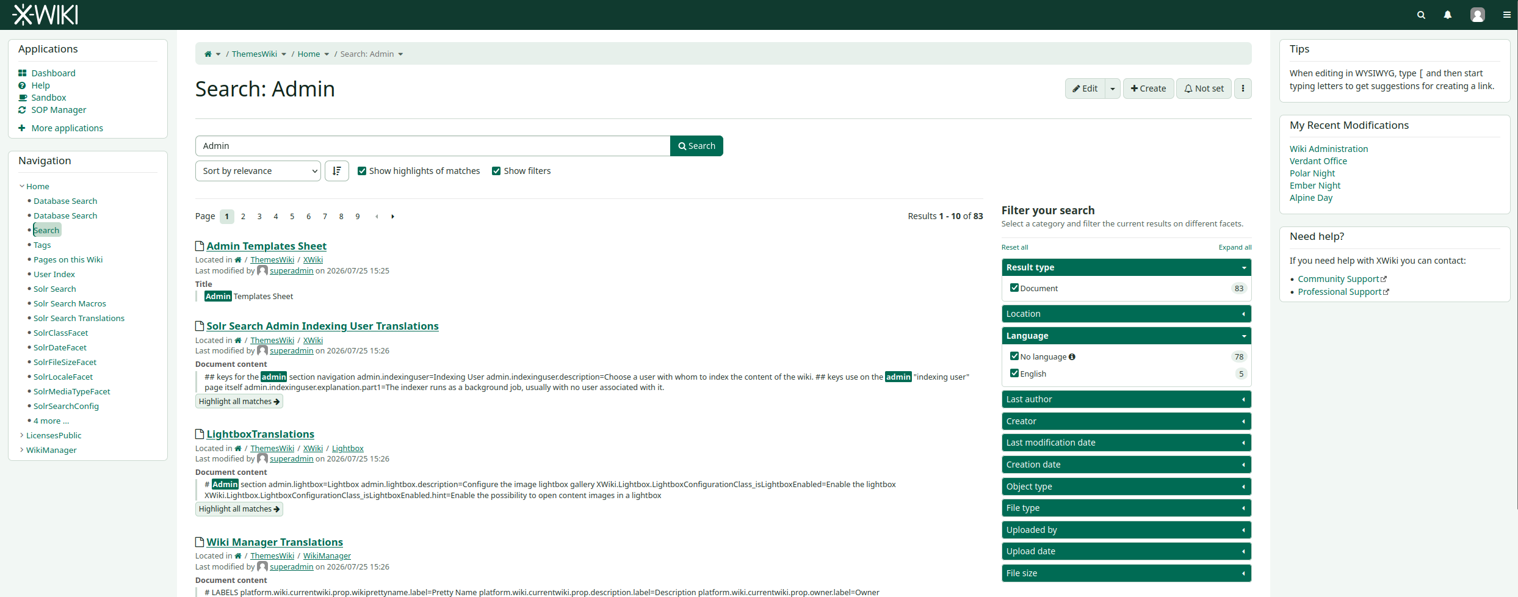This screenshot has height=597, width=1518.
Task: Show 4 more navigation entries
Action: click(x=51, y=421)
